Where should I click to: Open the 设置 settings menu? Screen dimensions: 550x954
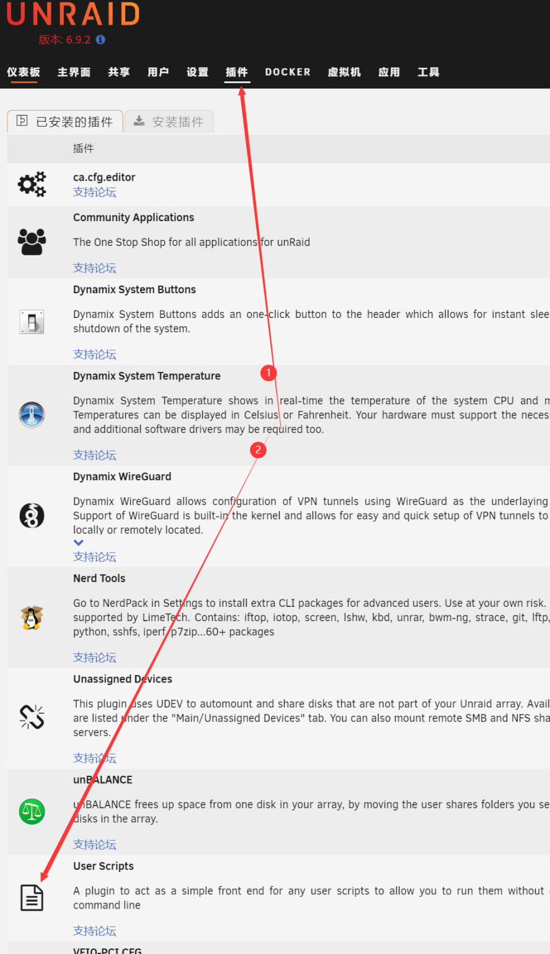(x=197, y=72)
